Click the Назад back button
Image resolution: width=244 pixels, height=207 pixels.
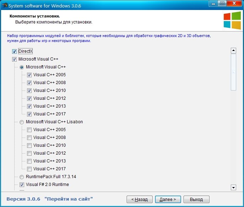pyautogui.click(x=139, y=200)
